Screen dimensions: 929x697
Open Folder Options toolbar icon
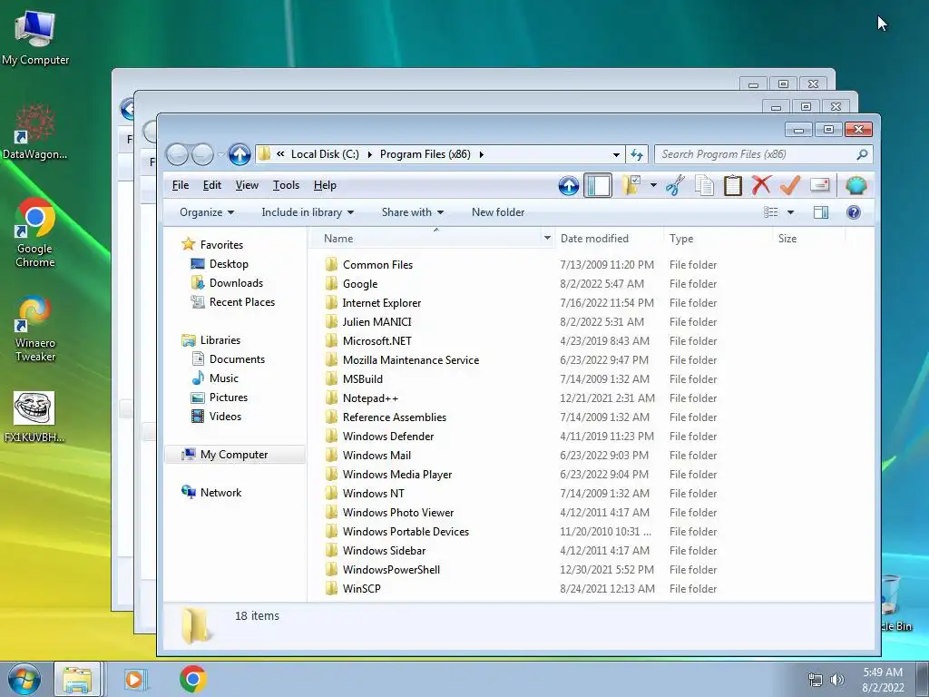point(631,185)
